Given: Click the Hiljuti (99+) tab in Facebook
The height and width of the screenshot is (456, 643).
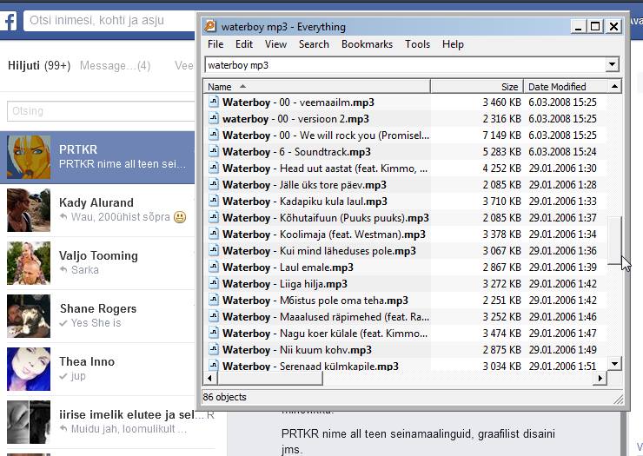Looking at the screenshot, I should pos(39,66).
